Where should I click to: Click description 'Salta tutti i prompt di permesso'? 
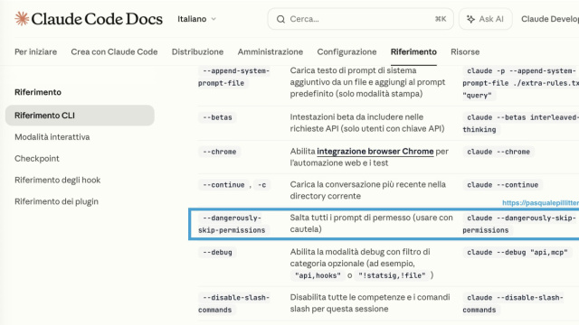click(371, 223)
